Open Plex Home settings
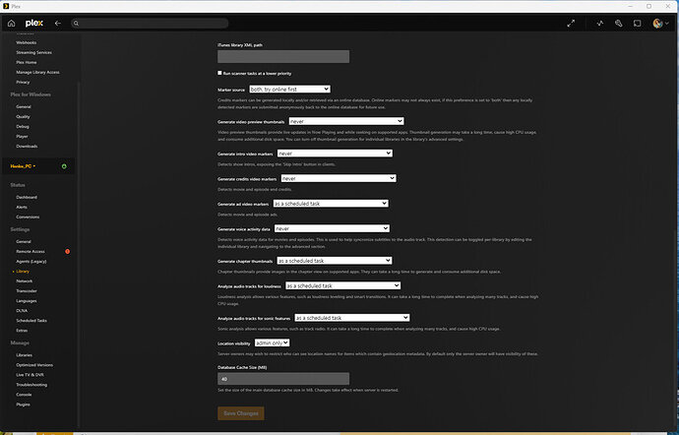The height and width of the screenshot is (435, 679). [x=26, y=62]
